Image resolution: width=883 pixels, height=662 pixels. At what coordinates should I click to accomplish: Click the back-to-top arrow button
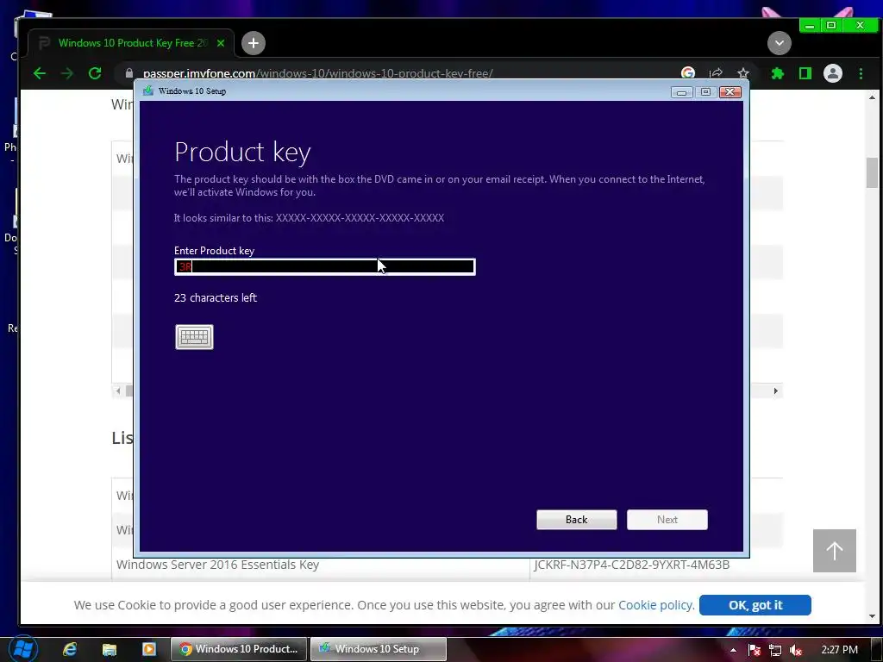835,551
